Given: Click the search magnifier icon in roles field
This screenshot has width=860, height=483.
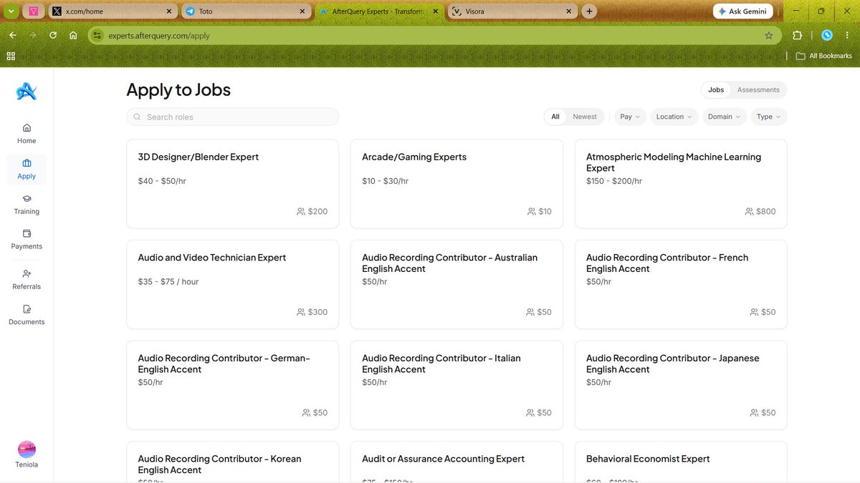Looking at the screenshot, I should (137, 117).
